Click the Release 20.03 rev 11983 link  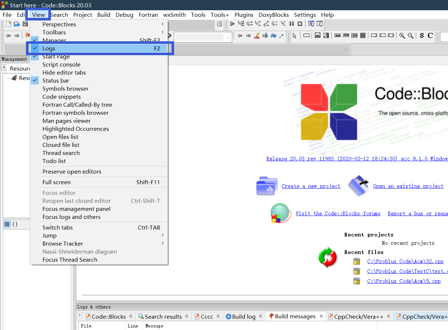pyautogui.click(x=357, y=159)
